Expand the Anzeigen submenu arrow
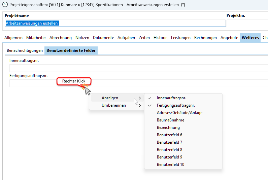Viewport: 268px width, 180px height. [x=140, y=98]
